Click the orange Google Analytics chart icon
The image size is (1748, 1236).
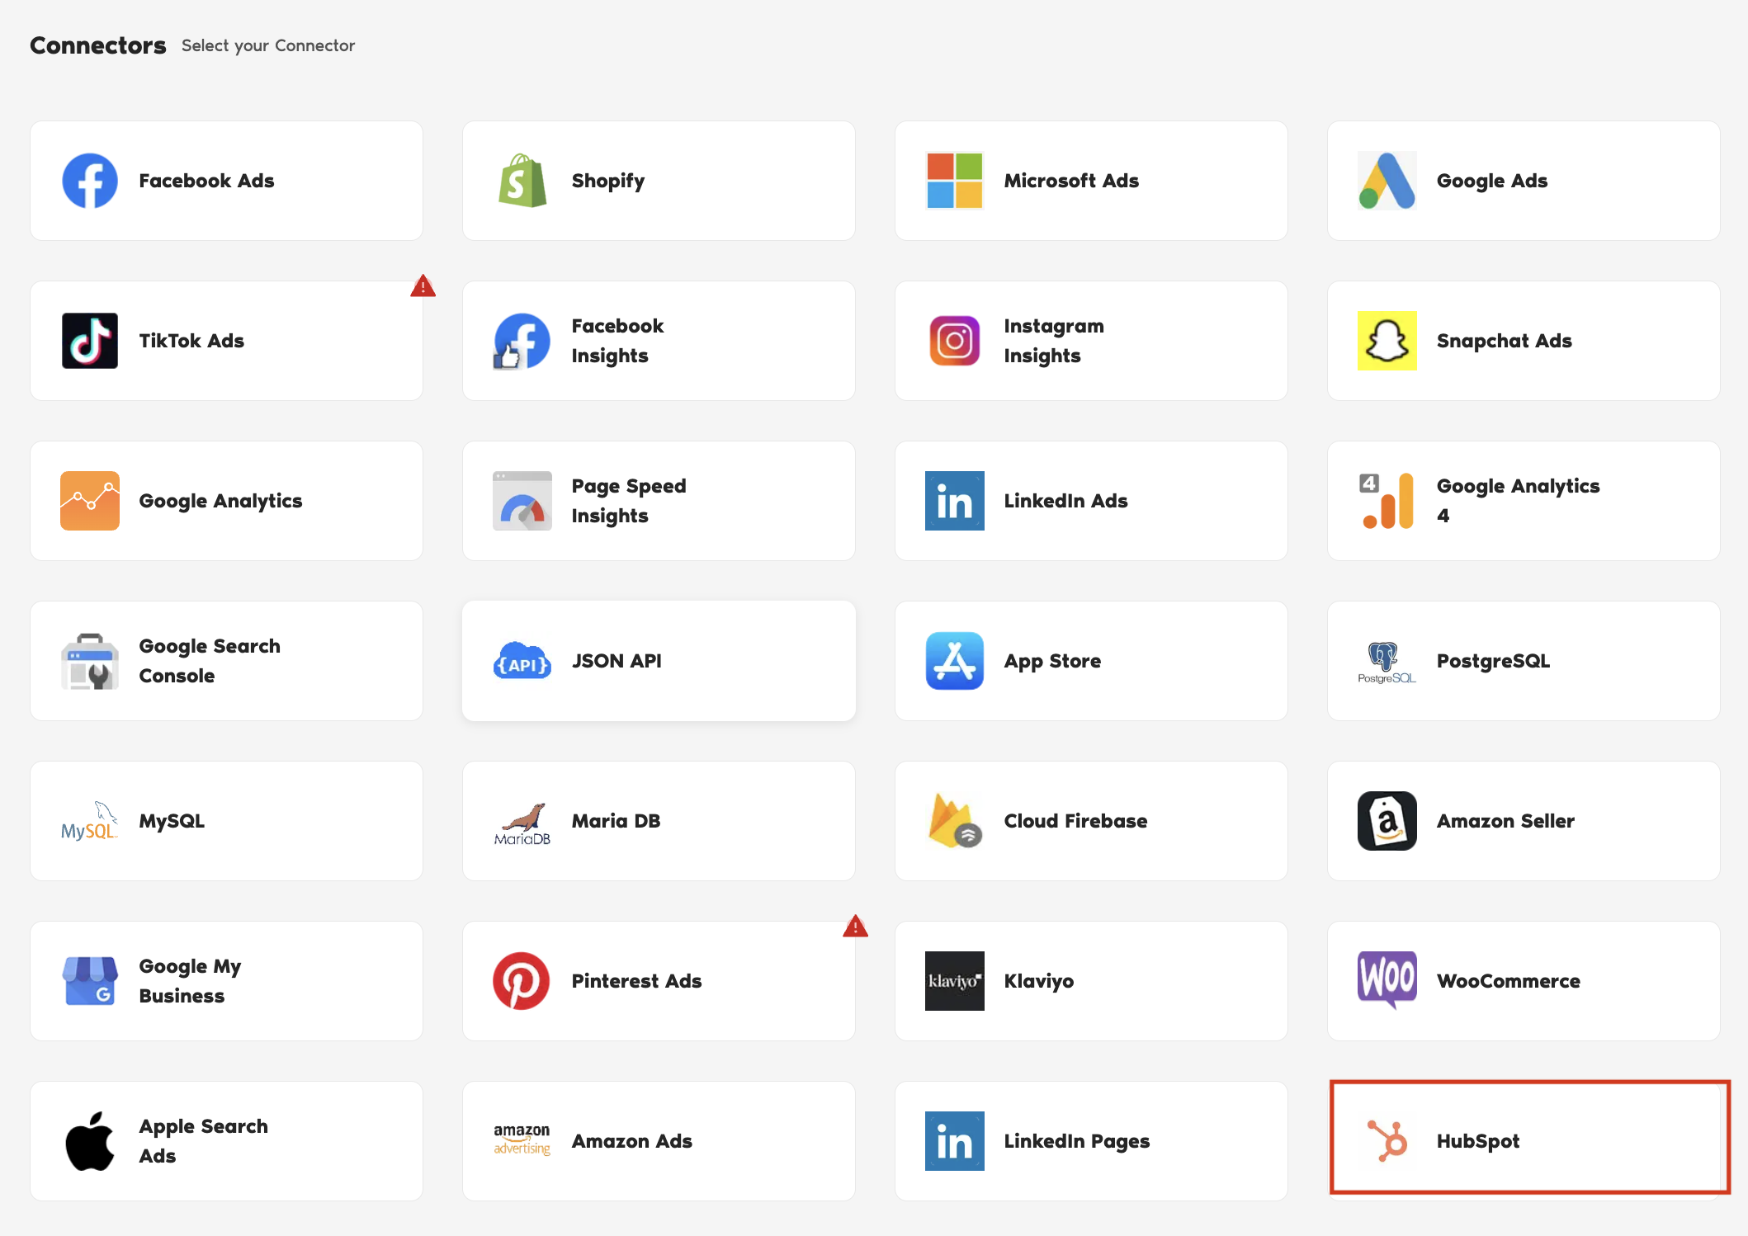90,501
